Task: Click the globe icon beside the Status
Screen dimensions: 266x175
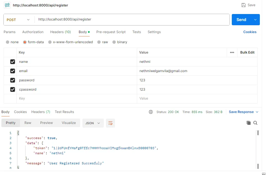Action: pos(151,112)
